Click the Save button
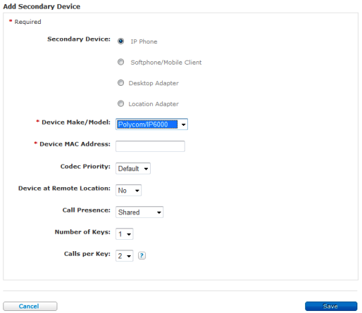The image size is (362, 313). (x=331, y=306)
